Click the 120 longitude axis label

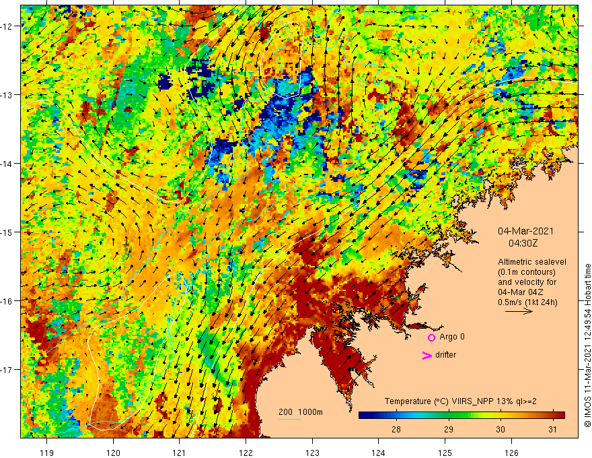click(x=113, y=453)
